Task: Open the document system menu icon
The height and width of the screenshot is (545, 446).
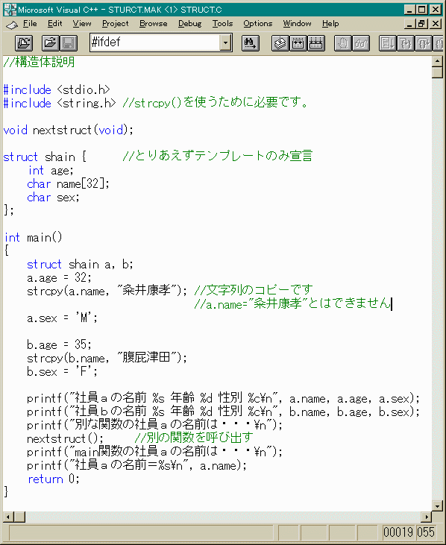Action: tap(11, 25)
